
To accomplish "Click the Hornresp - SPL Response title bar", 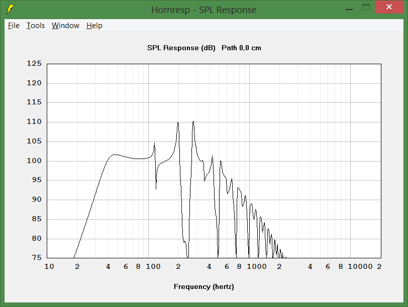I will point(203,10).
